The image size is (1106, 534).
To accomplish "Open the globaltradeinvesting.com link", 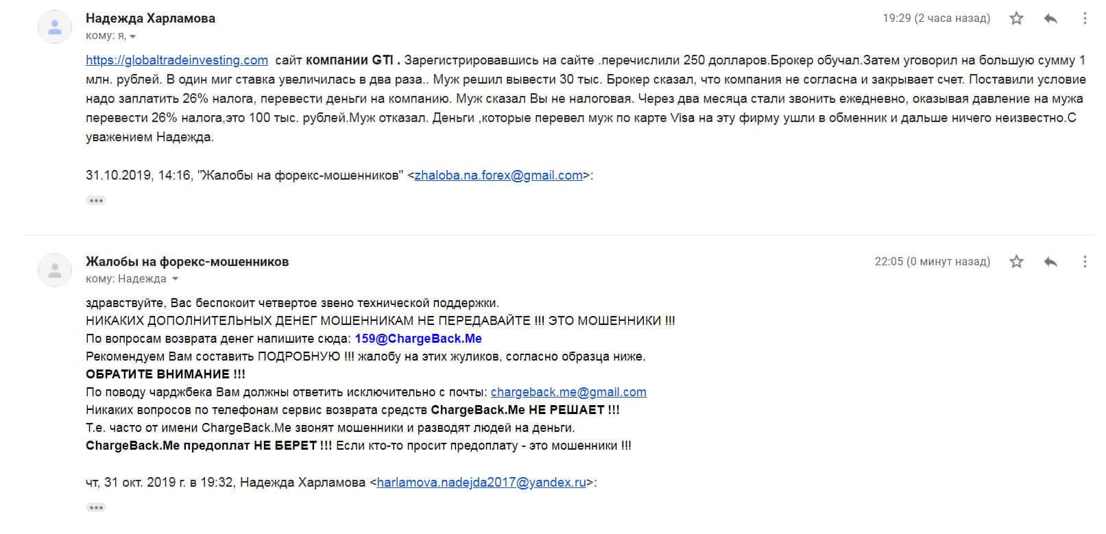I will 177,60.
